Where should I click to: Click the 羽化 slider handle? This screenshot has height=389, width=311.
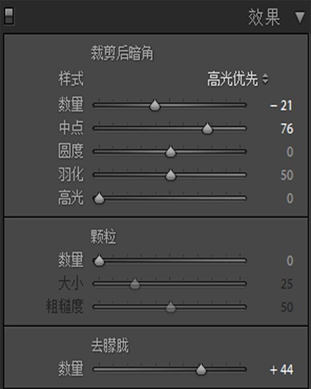tap(170, 175)
